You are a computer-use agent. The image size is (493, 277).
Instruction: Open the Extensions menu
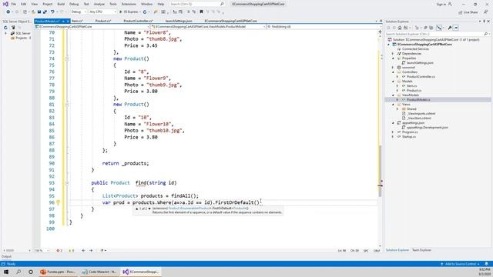pyautogui.click(x=129, y=4)
